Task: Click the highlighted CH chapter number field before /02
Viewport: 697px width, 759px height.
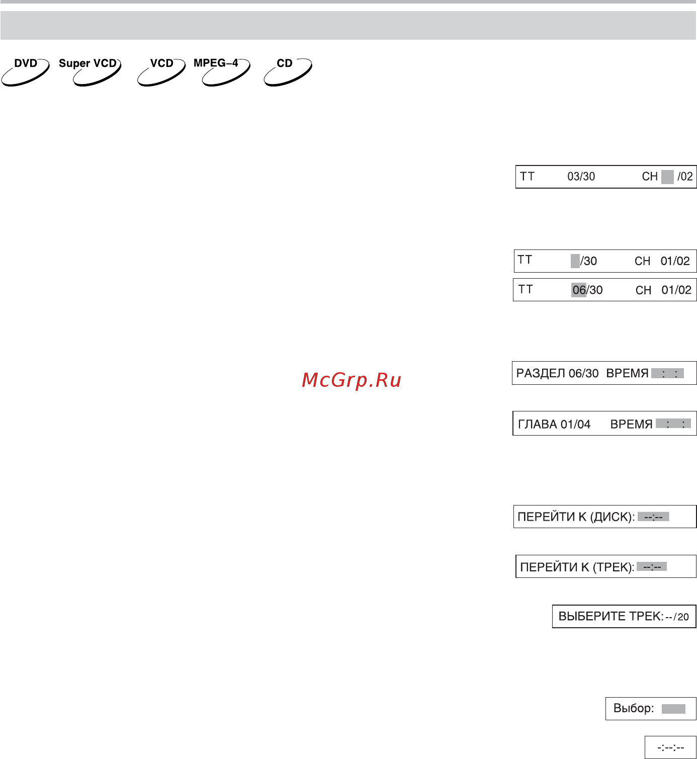Action: (x=667, y=177)
